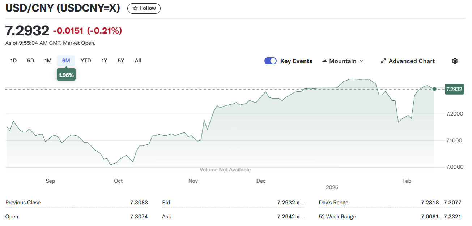The width and height of the screenshot is (472, 226).
Task: Open chart settings gear icon
Action: (x=455, y=61)
